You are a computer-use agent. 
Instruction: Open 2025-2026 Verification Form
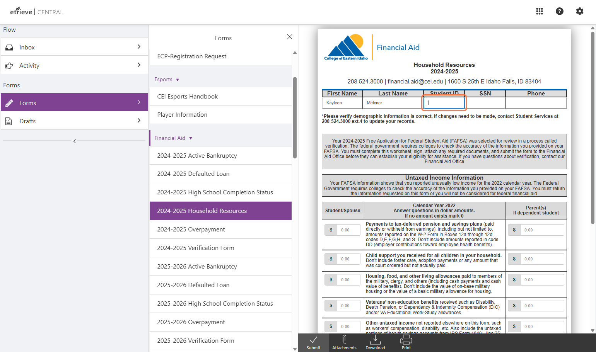click(x=220, y=341)
